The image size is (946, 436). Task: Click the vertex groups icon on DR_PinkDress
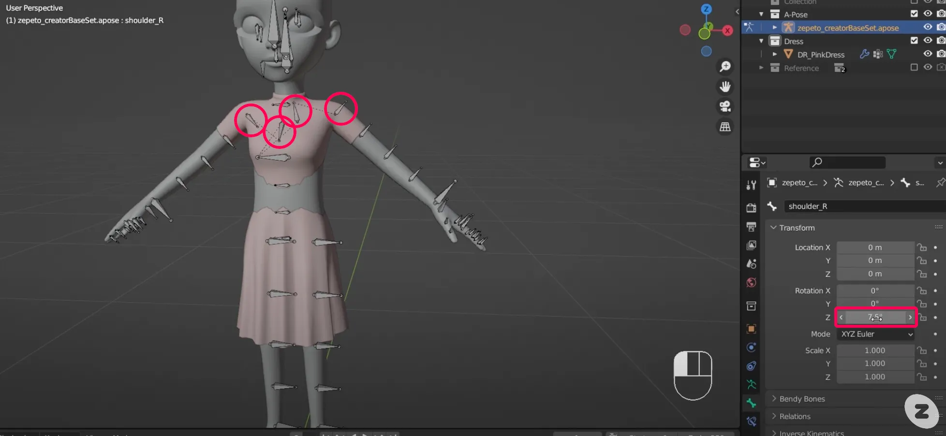(x=878, y=54)
